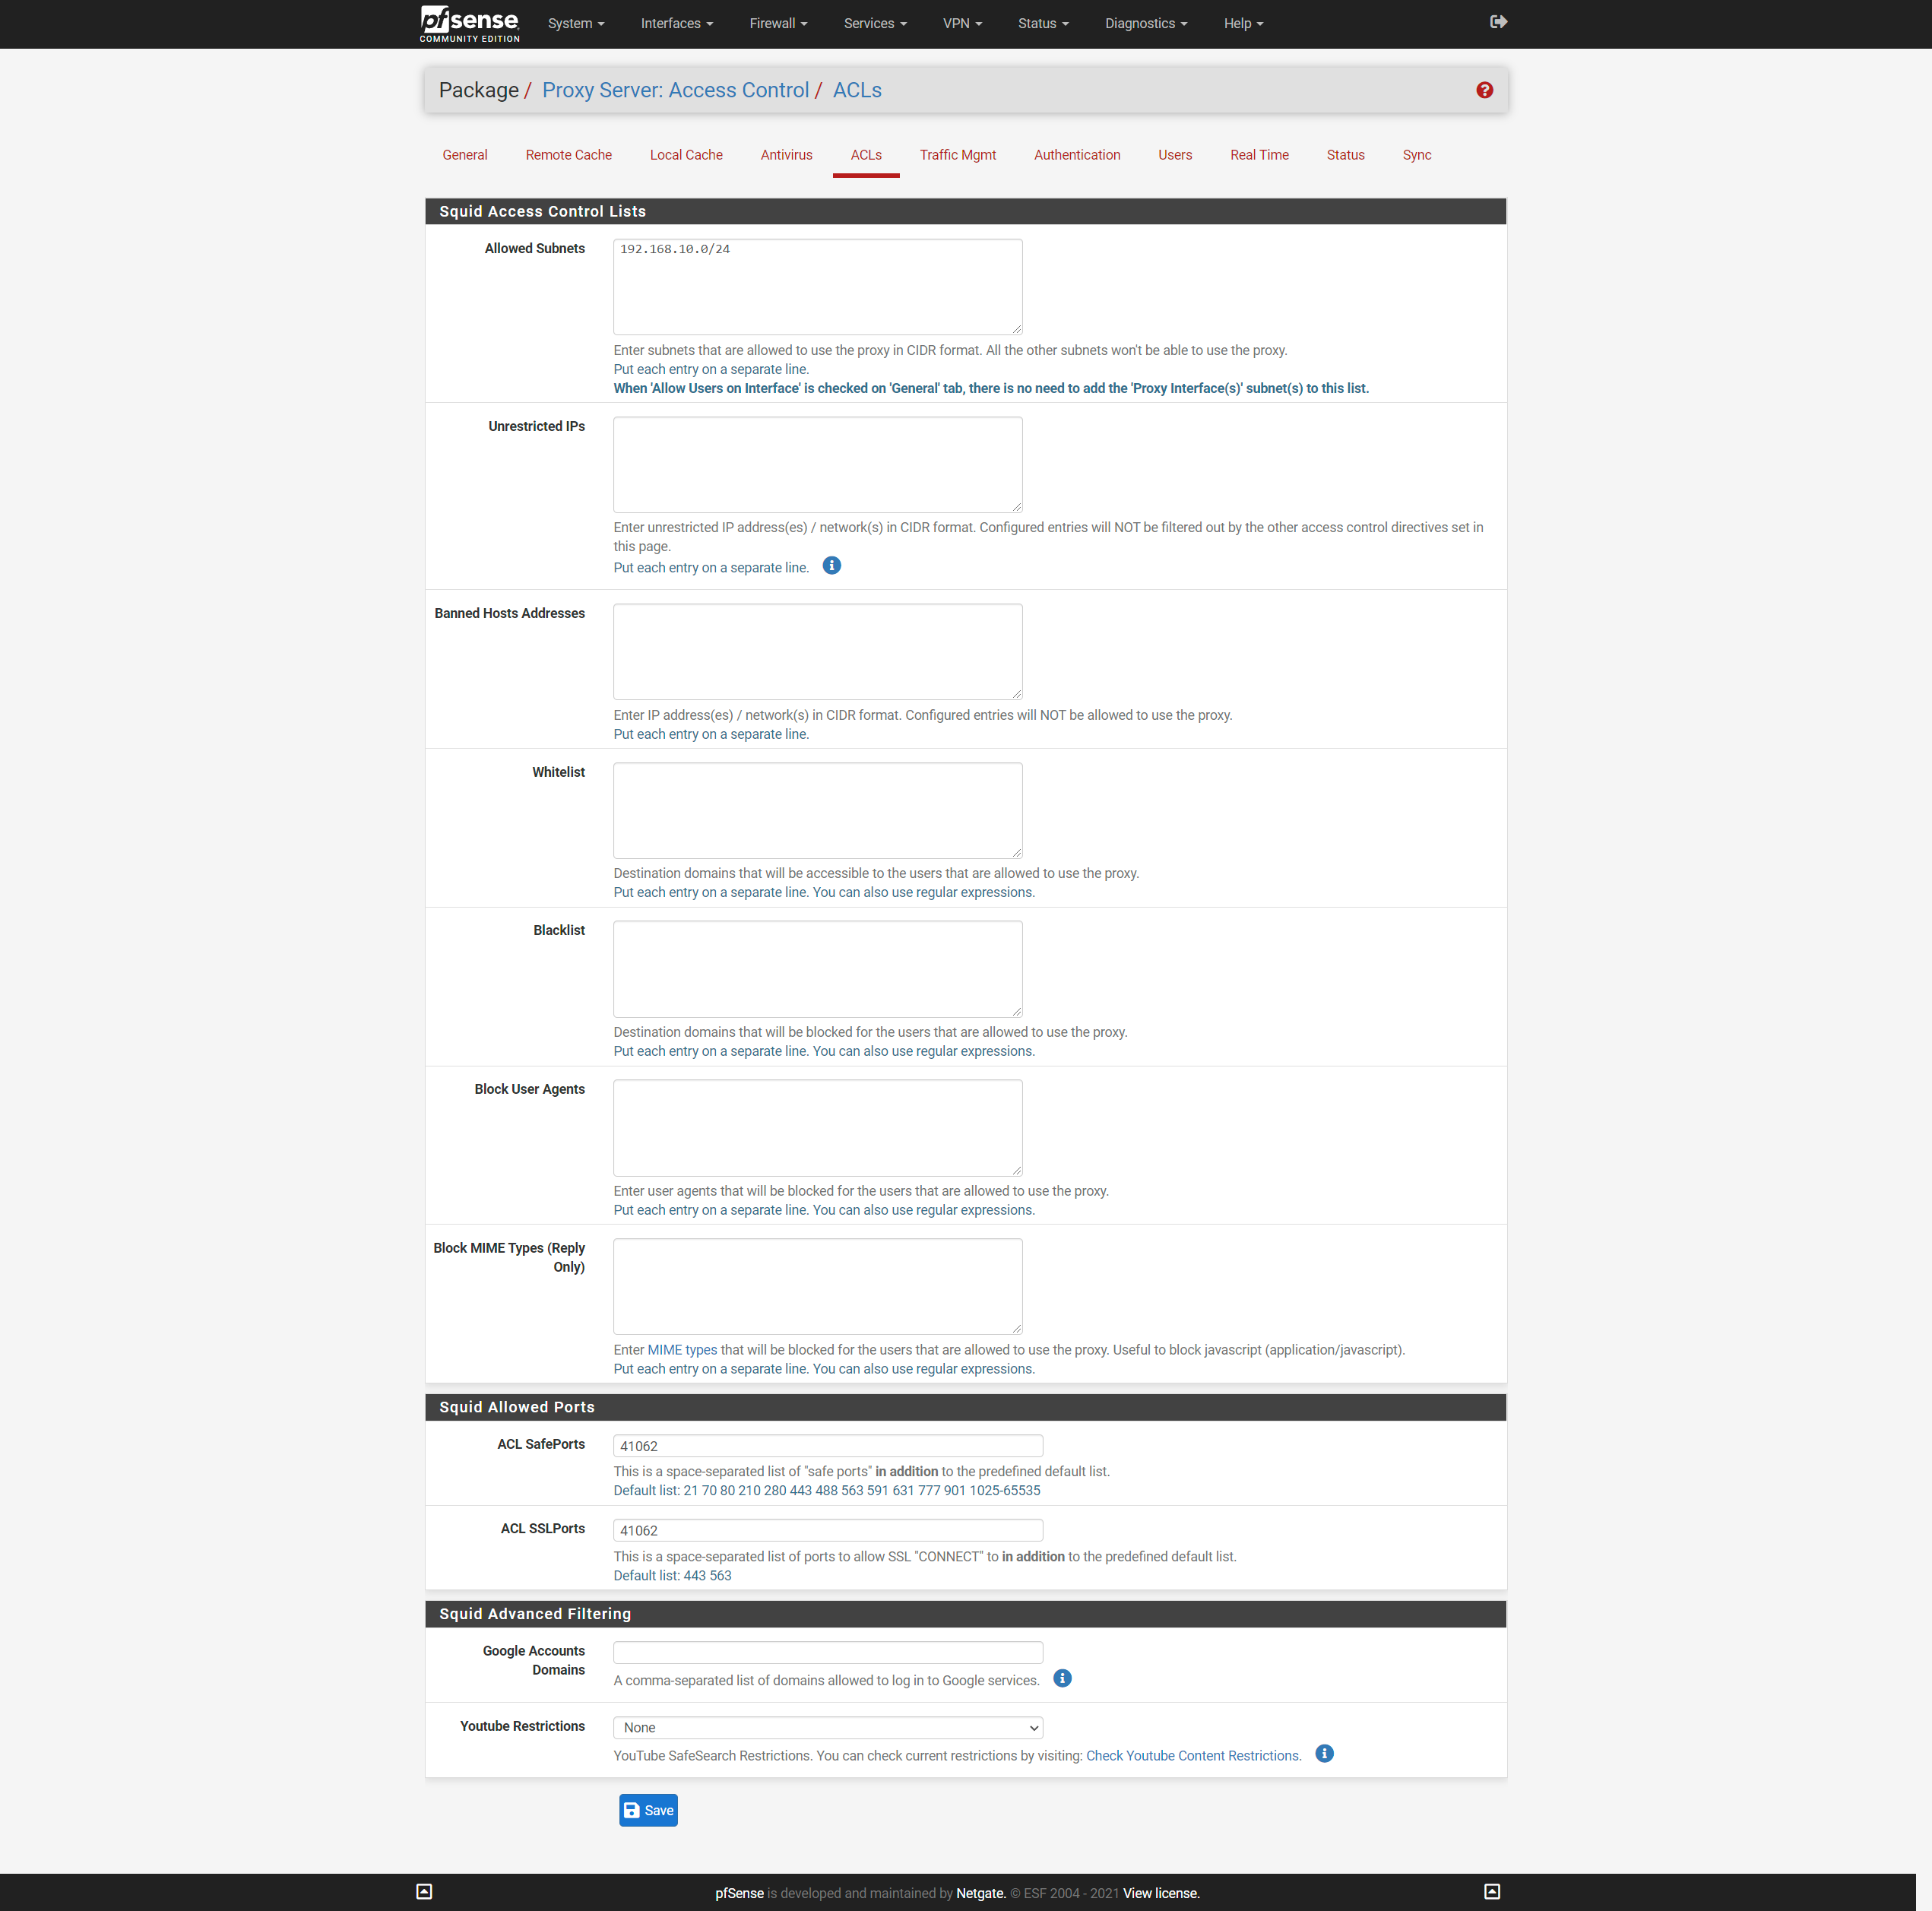This screenshot has height=1911, width=1932.
Task: Open the Diagnostics menu
Action: 1145,23
